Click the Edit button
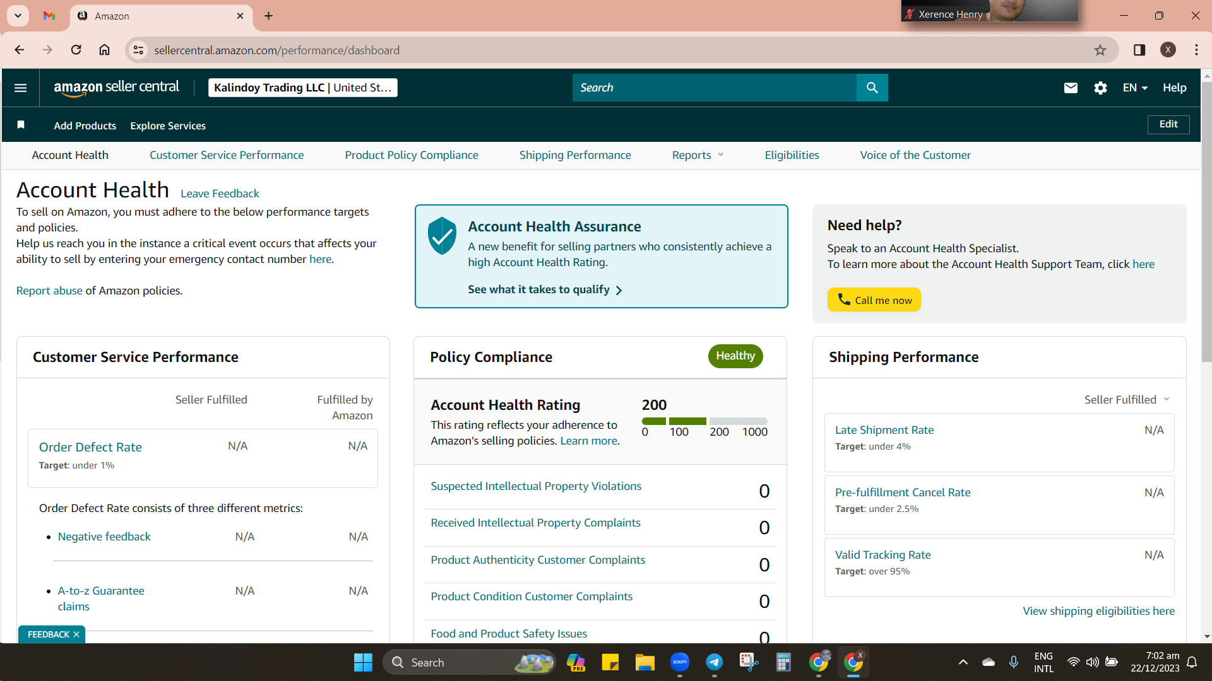The image size is (1212, 681). (1168, 124)
